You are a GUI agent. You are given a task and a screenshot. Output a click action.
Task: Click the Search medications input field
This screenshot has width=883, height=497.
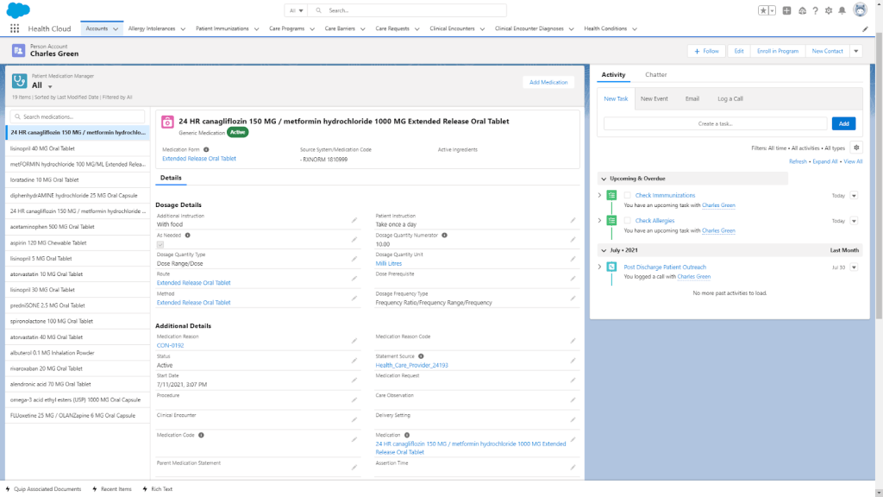79,116
